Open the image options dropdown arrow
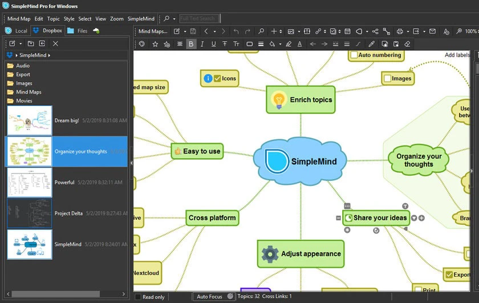This screenshot has width=479, height=303. (299, 31)
